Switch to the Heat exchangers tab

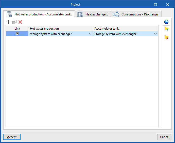pos(93,14)
